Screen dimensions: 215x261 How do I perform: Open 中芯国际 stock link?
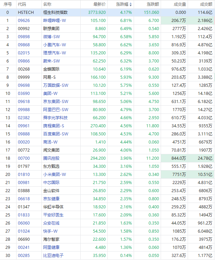51,182
